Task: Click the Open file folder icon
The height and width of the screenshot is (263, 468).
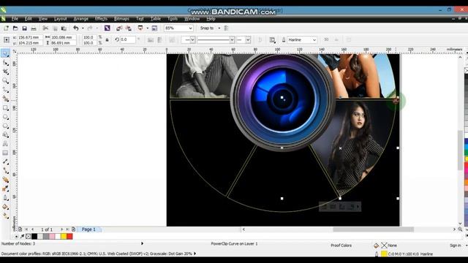Action: tap(15, 28)
